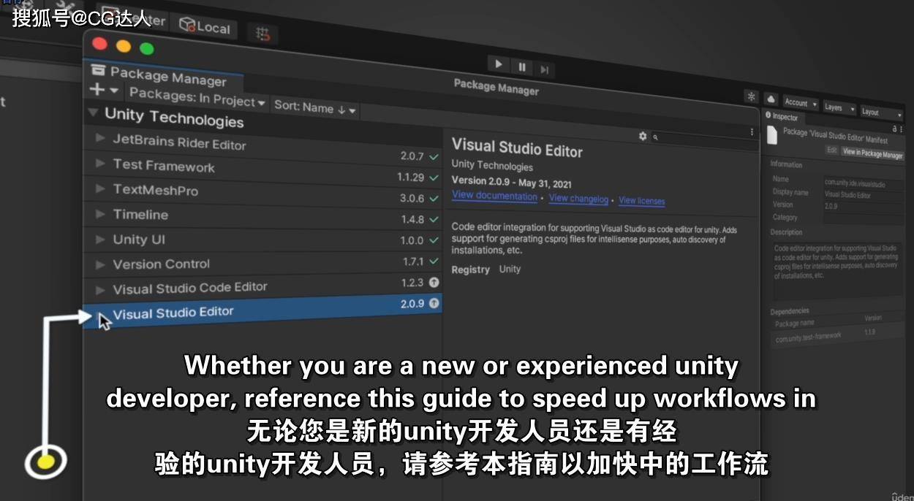Image resolution: width=914 pixels, height=501 pixels.
Task: Collapse the Unity Technologies group
Action: (93, 113)
